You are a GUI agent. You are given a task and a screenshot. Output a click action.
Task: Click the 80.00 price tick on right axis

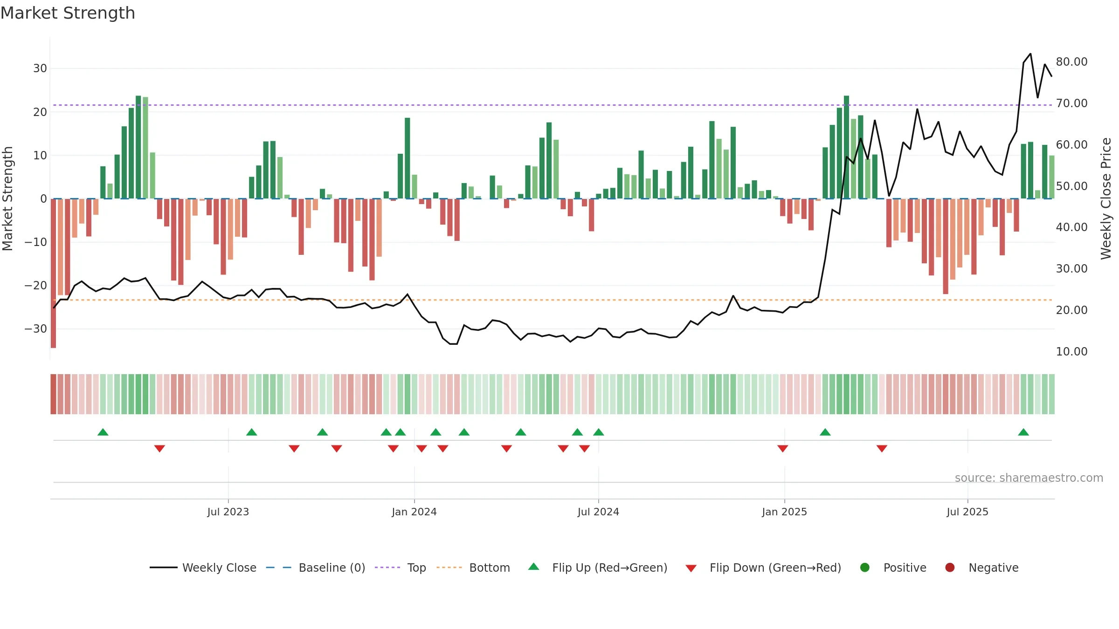pyautogui.click(x=1071, y=62)
